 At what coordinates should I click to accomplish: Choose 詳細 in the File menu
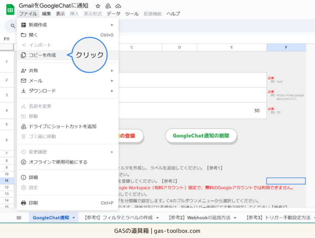[68, 177]
